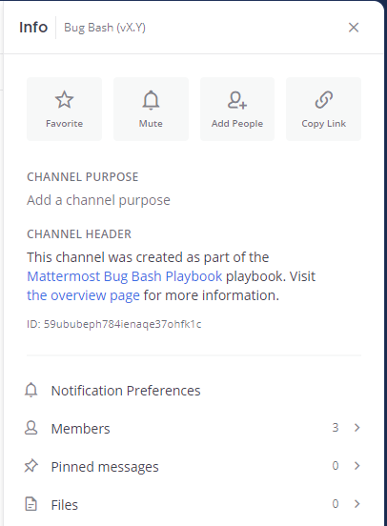Visit the overview page link
387x526 pixels.
tap(83, 295)
